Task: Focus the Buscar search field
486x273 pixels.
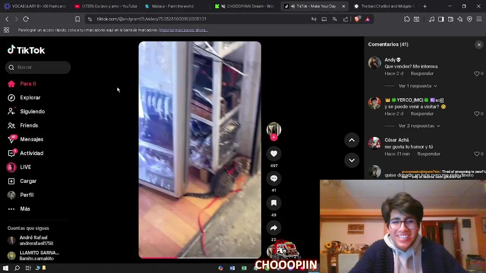Action: tap(38, 67)
